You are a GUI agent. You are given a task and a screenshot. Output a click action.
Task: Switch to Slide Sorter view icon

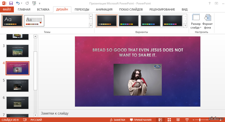click(169, 120)
